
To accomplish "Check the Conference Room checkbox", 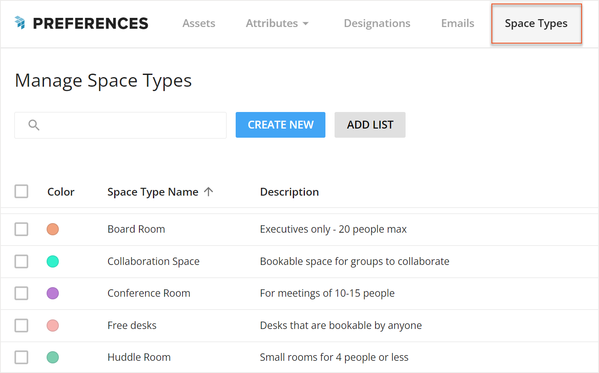I will click(x=21, y=293).
